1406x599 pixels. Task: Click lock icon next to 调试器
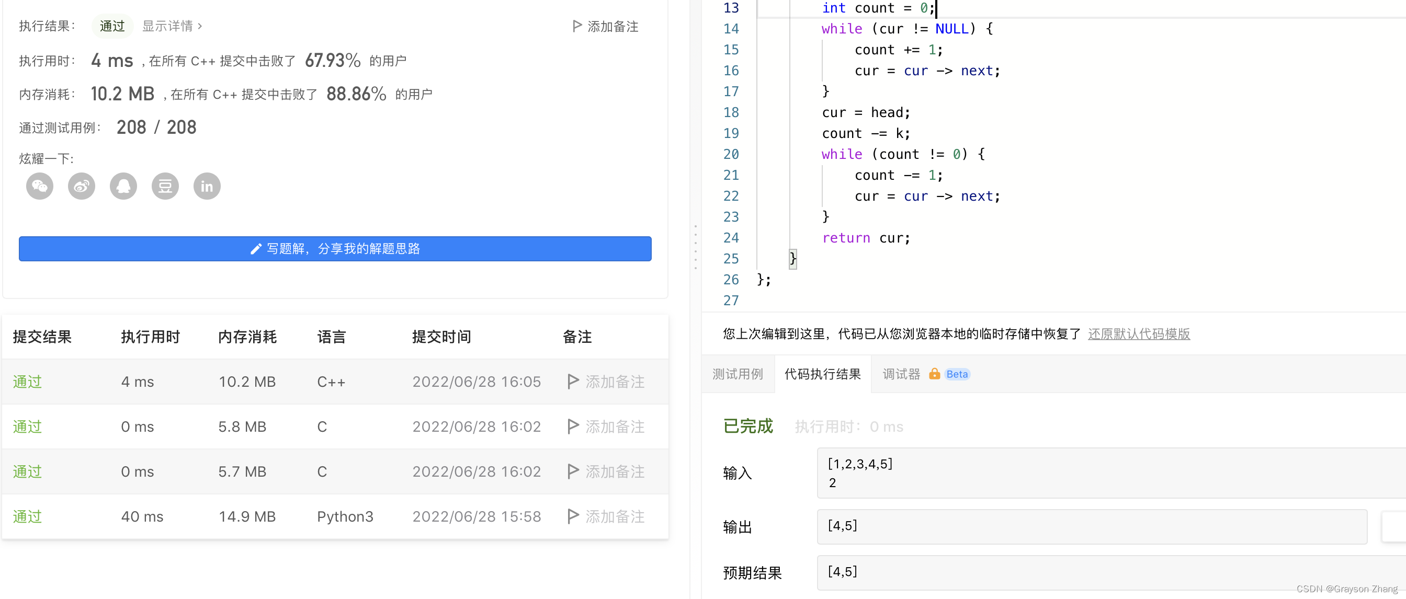934,374
